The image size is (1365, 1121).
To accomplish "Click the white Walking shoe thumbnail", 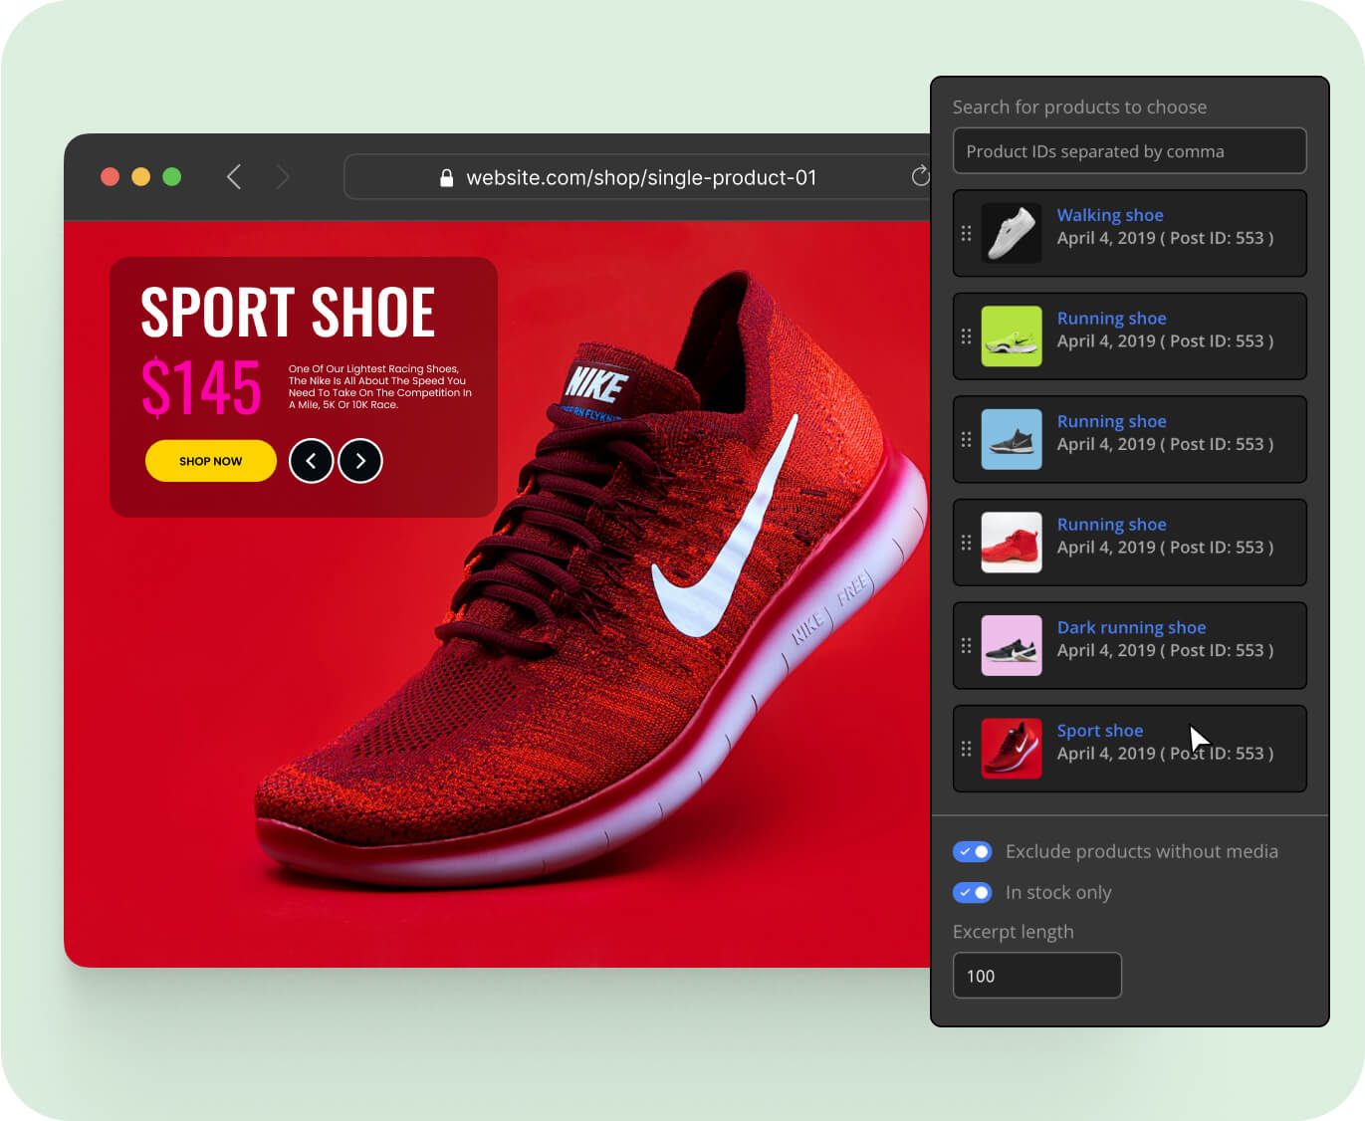I will pos(1012,233).
